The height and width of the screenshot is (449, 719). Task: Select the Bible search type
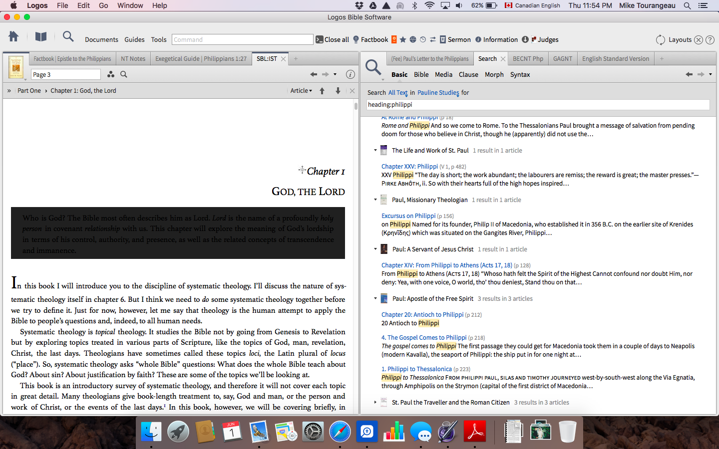[x=421, y=74]
